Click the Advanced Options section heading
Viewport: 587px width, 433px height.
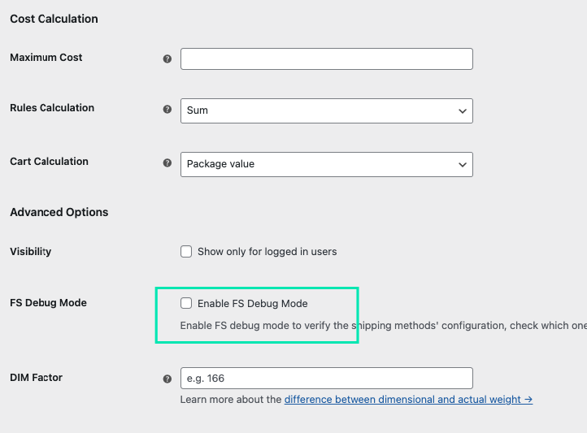59,212
